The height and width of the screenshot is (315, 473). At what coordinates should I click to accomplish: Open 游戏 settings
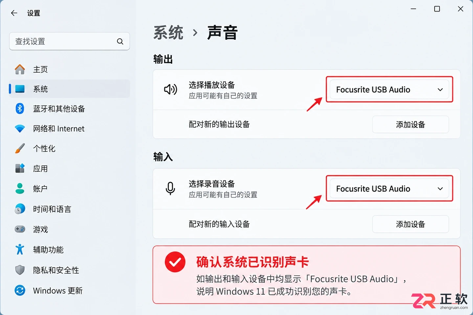click(x=69, y=229)
